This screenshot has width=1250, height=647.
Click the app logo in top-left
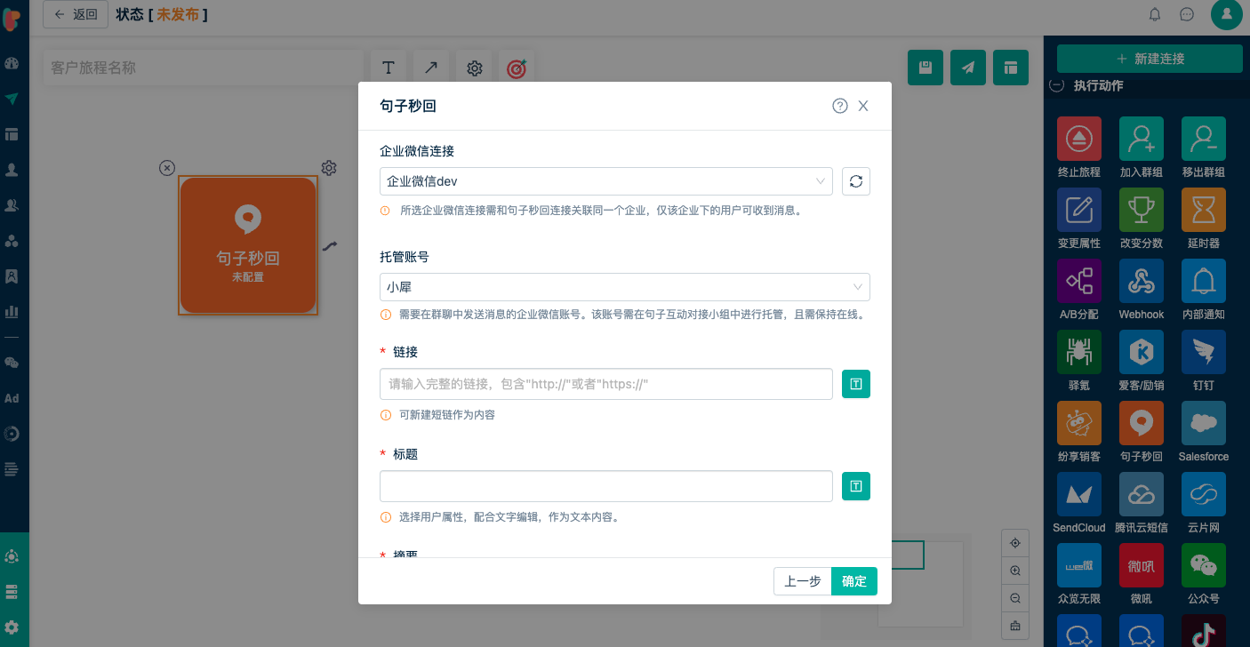tap(12, 18)
